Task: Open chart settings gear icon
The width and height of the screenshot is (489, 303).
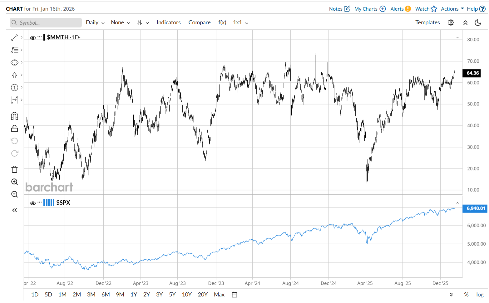Action: click(451, 22)
